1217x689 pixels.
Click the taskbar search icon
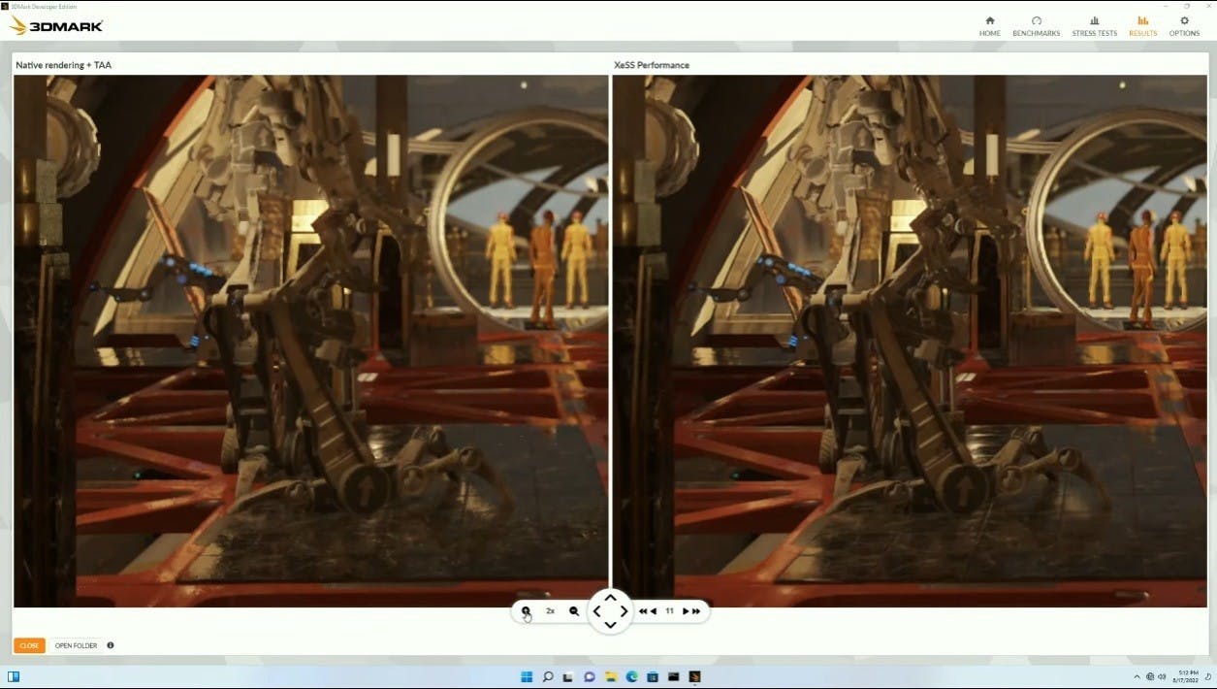click(x=548, y=676)
